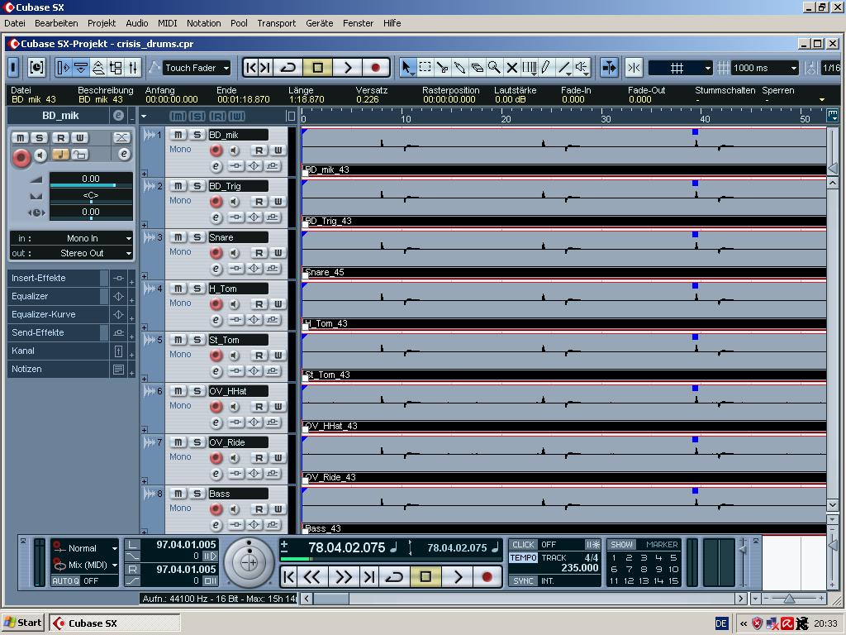
Task: Open the Projekt menu
Action: point(102,23)
